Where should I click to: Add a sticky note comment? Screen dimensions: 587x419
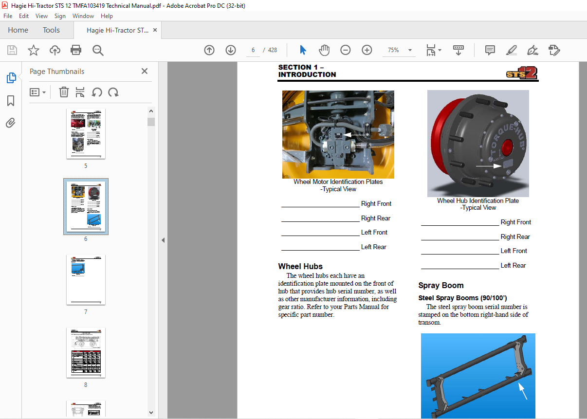(x=490, y=50)
